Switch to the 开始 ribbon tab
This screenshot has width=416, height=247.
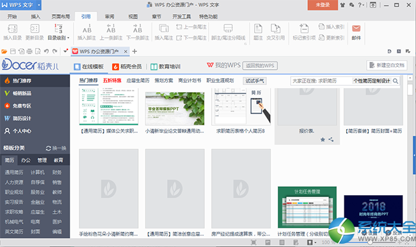click(x=12, y=17)
